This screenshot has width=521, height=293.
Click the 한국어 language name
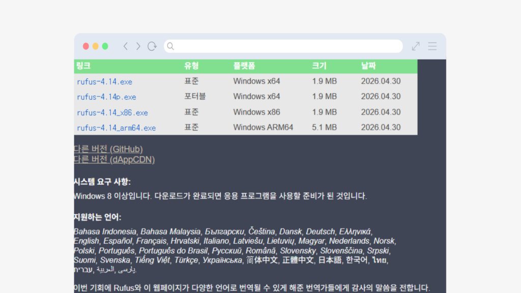click(x=357, y=260)
